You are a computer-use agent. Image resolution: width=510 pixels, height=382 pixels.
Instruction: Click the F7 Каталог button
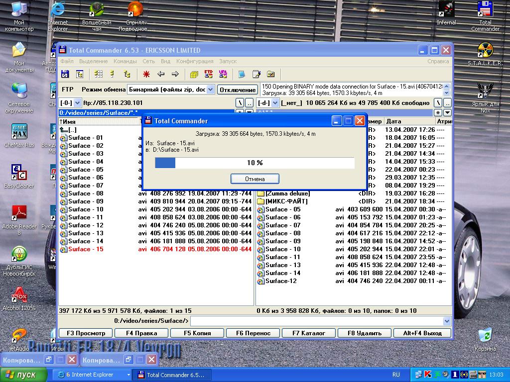pos(309,333)
